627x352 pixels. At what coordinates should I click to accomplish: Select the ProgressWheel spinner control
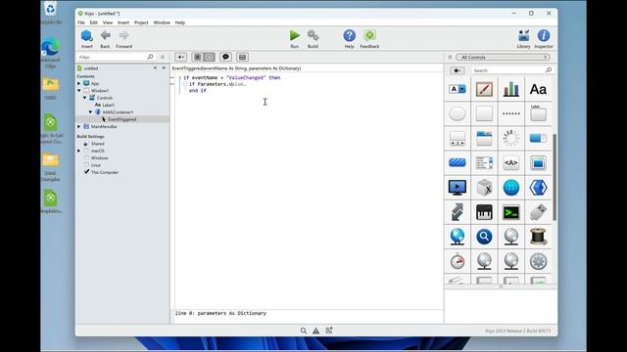(511, 138)
